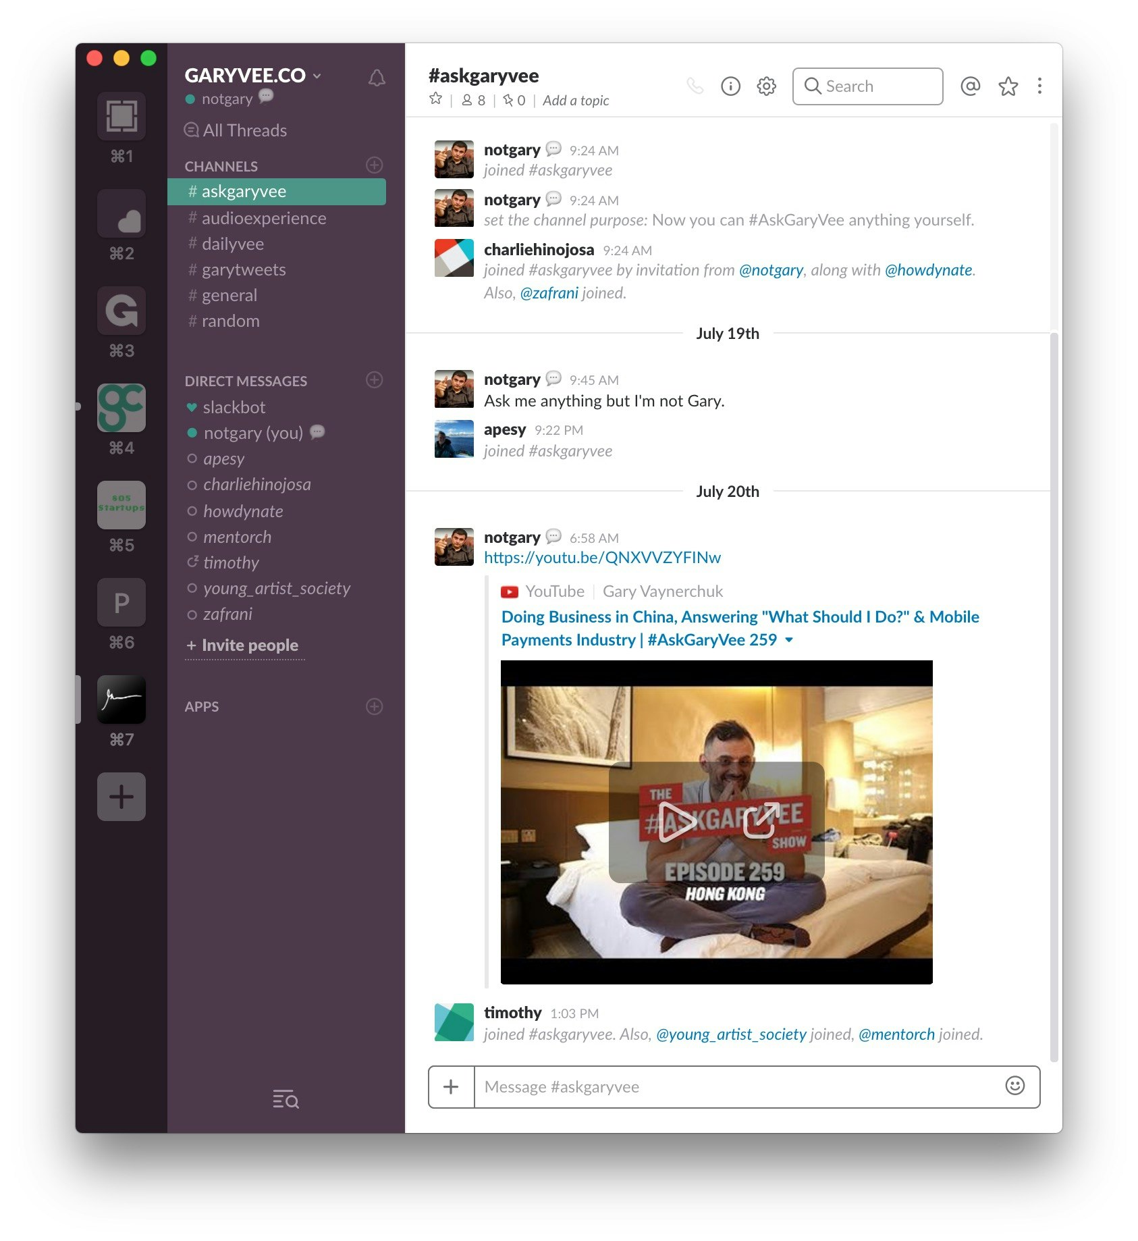Open the random channel
The width and height of the screenshot is (1138, 1241).
tap(277, 321)
